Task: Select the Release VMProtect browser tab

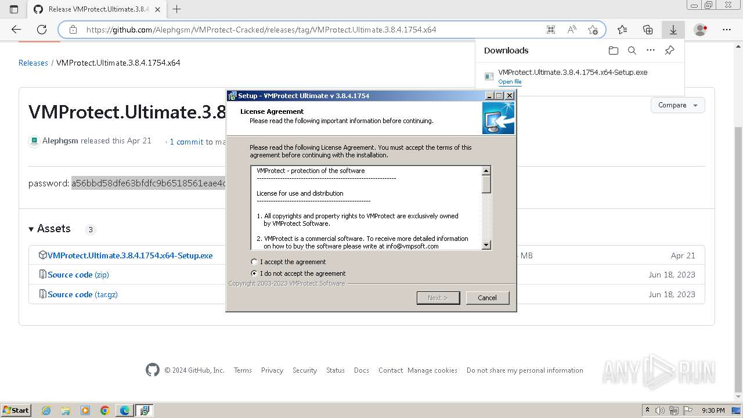Action: [x=98, y=9]
